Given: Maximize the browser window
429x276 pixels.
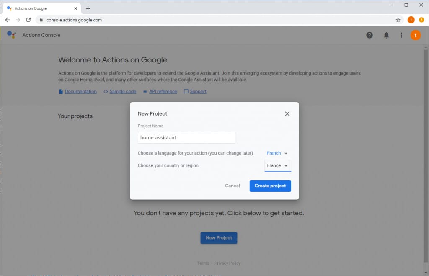Looking at the screenshot, I should 406,5.
